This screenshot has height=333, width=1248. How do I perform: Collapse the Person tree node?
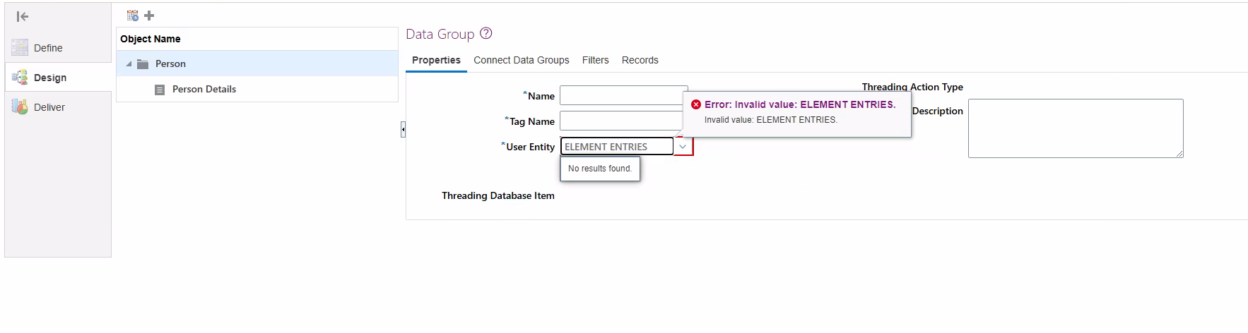point(129,64)
